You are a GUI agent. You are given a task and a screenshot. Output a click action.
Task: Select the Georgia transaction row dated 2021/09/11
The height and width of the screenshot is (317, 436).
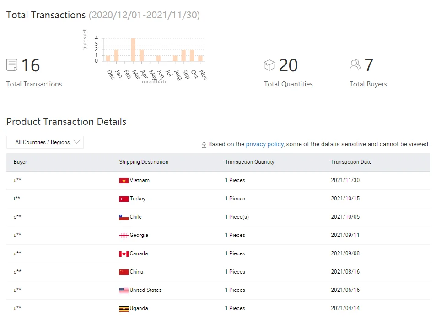click(218, 235)
